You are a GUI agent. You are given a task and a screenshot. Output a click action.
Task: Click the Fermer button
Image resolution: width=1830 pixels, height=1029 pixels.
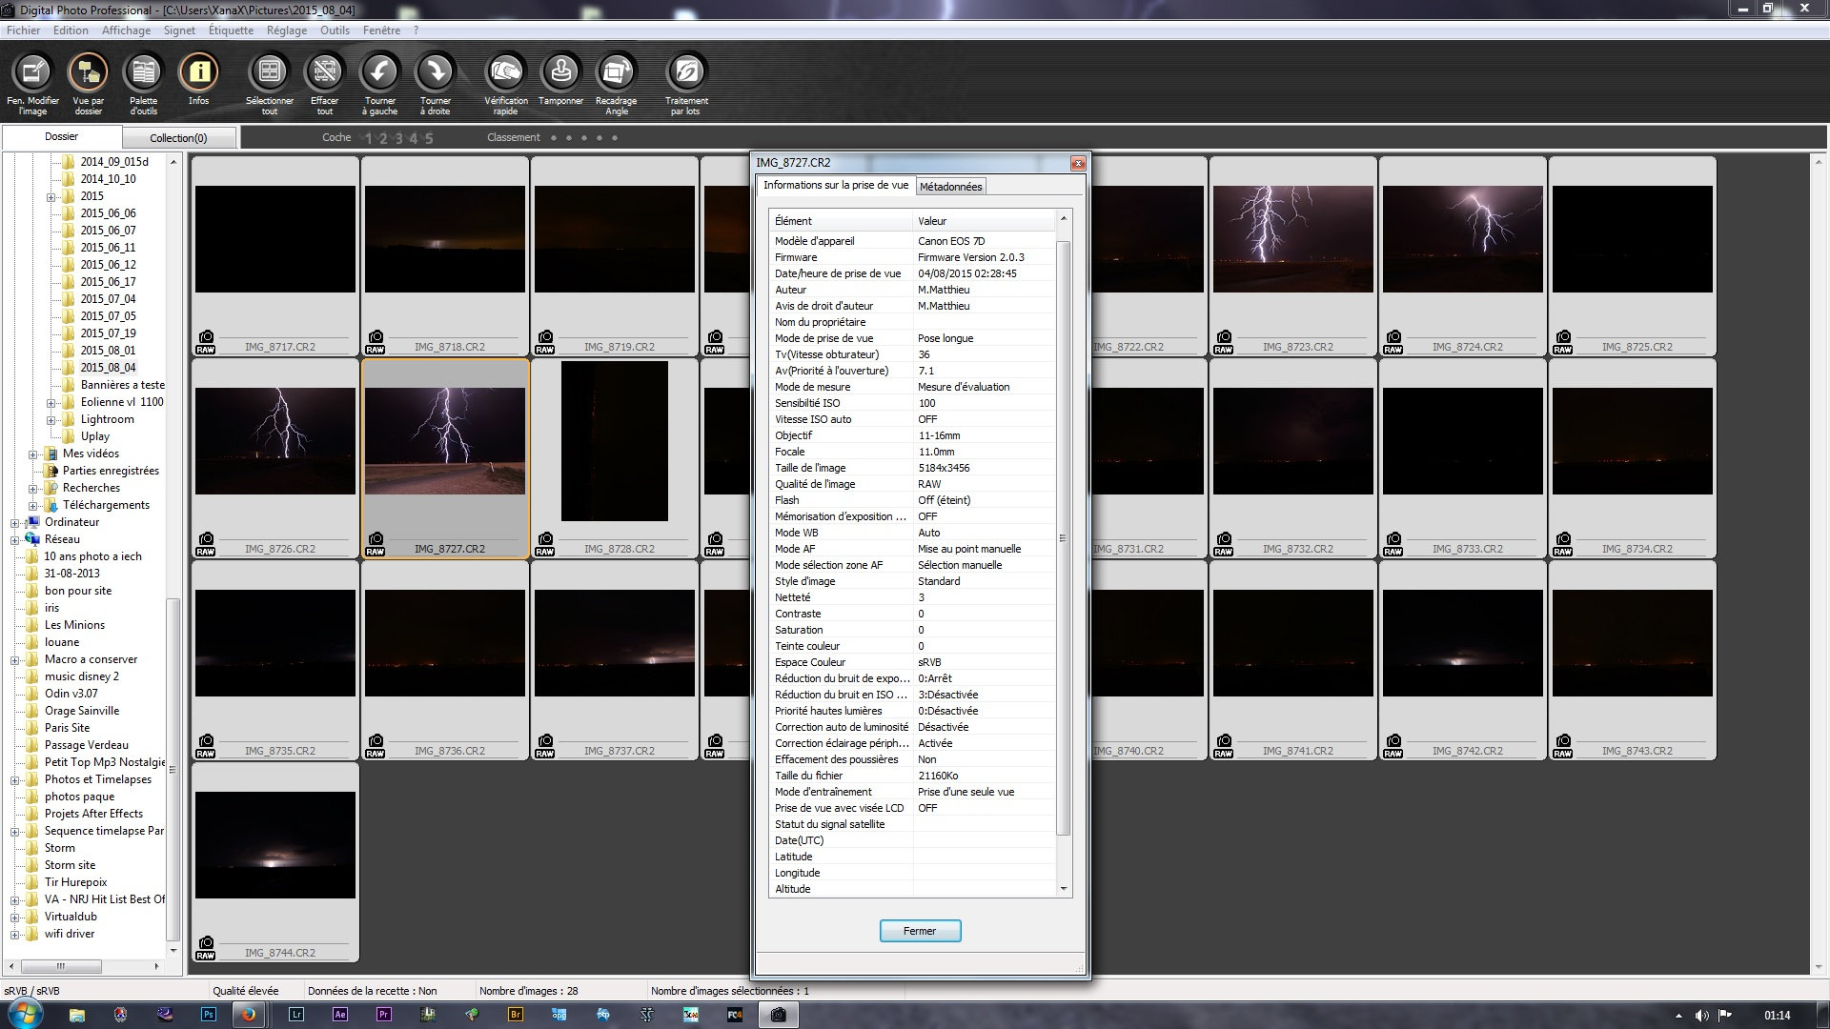click(920, 931)
